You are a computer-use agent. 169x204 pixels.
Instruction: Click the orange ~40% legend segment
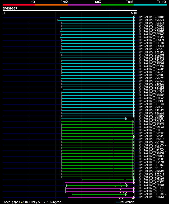tap(52, 5)
